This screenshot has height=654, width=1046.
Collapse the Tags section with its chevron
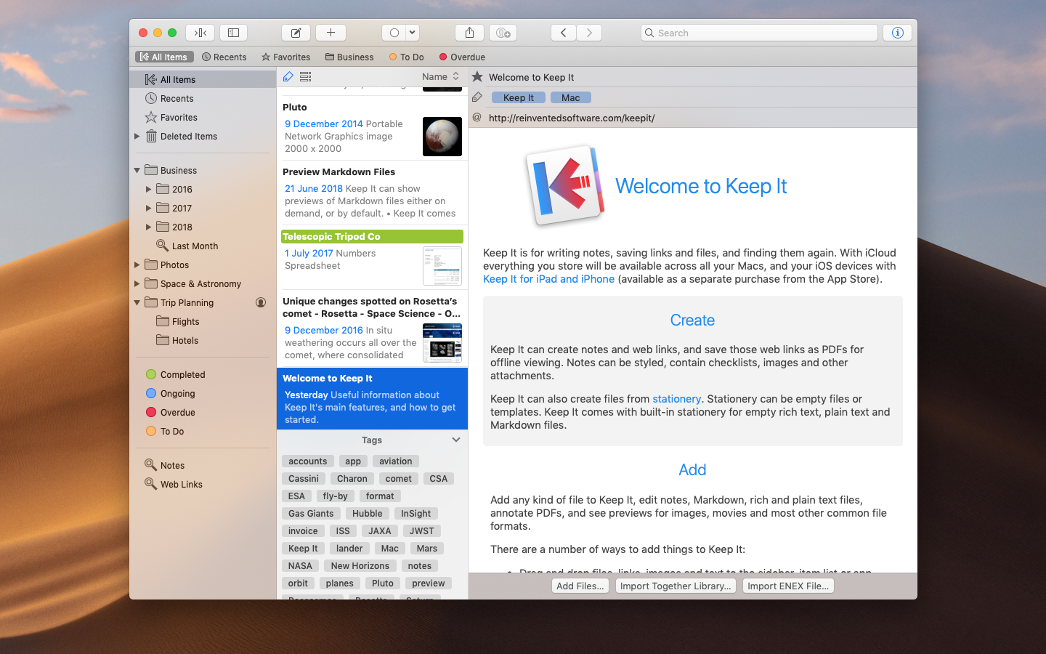tap(456, 439)
